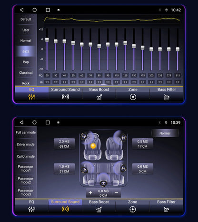The width and height of the screenshot is (198, 222).
Task: Select the 2.0 MS 68 CM delay box
Action: 64,144
